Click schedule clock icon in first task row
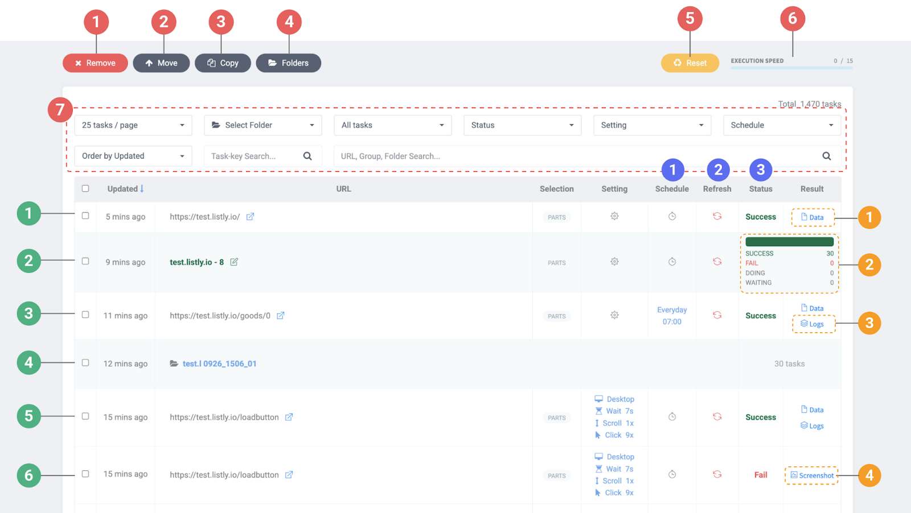 click(672, 216)
